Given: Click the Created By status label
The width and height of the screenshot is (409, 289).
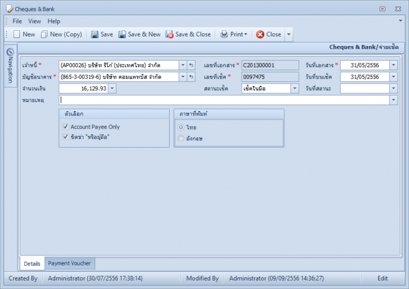Looking at the screenshot, I should 23,278.
